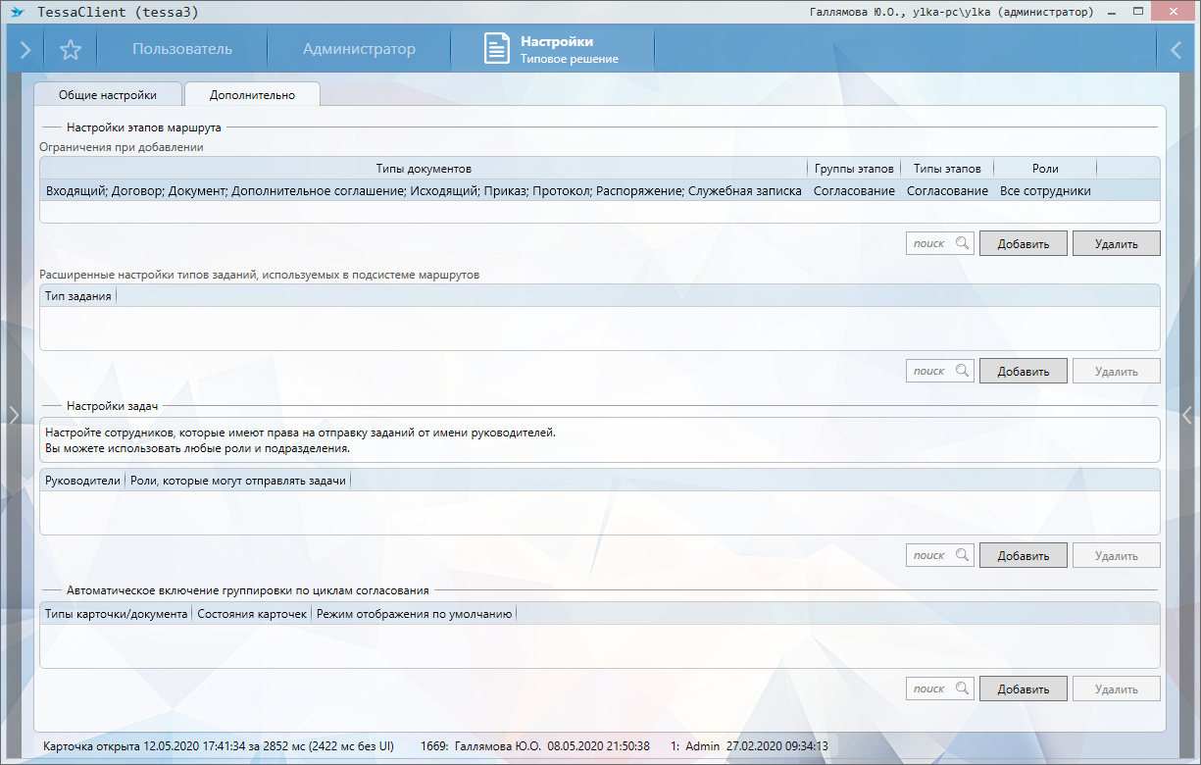Click magnifier icon in task types search
This screenshot has width=1201, height=765.
pyautogui.click(x=963, y=372)
